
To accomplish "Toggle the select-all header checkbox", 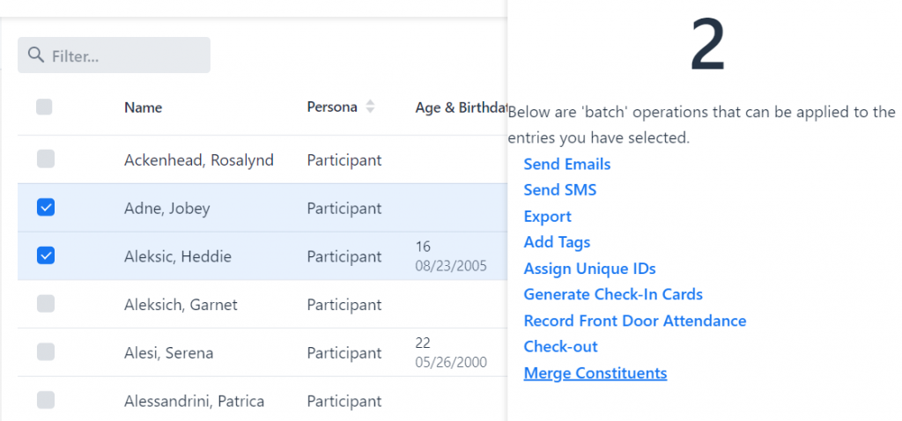I will 44,107.
